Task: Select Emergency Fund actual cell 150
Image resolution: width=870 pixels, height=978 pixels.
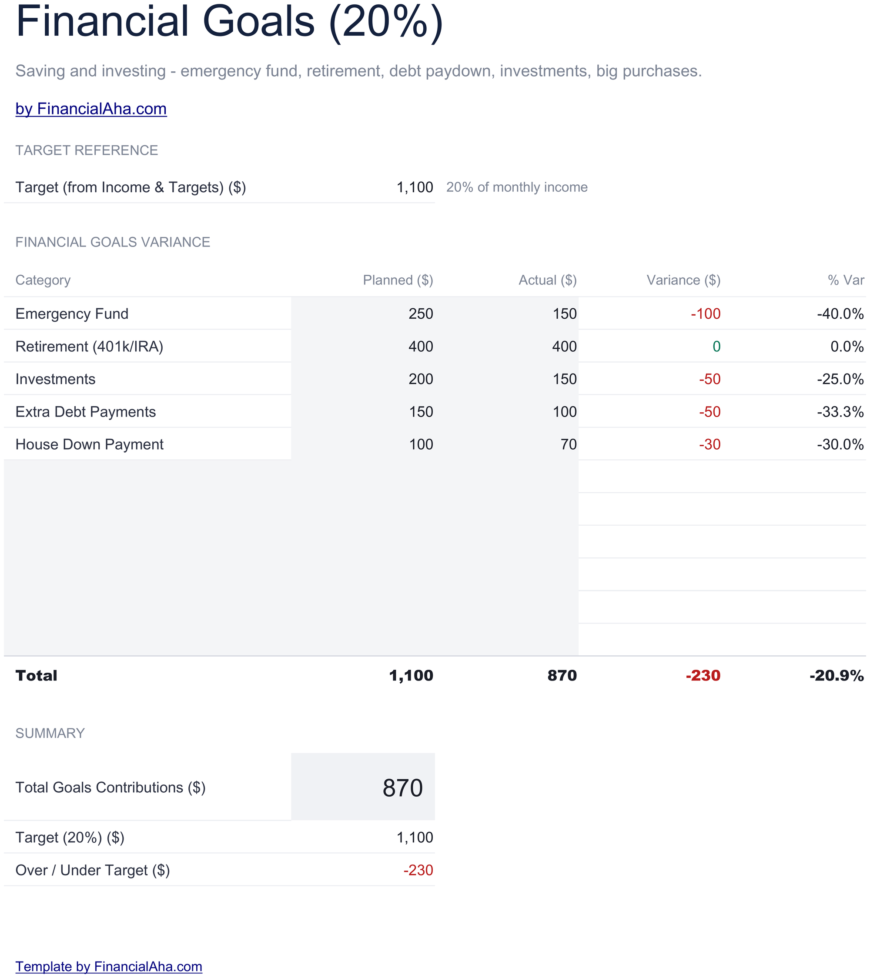Action: (x=507, y=314)
